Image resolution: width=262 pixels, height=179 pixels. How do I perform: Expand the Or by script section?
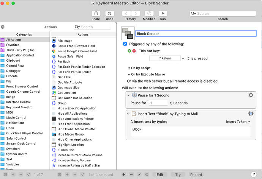(x=139, y=68)
